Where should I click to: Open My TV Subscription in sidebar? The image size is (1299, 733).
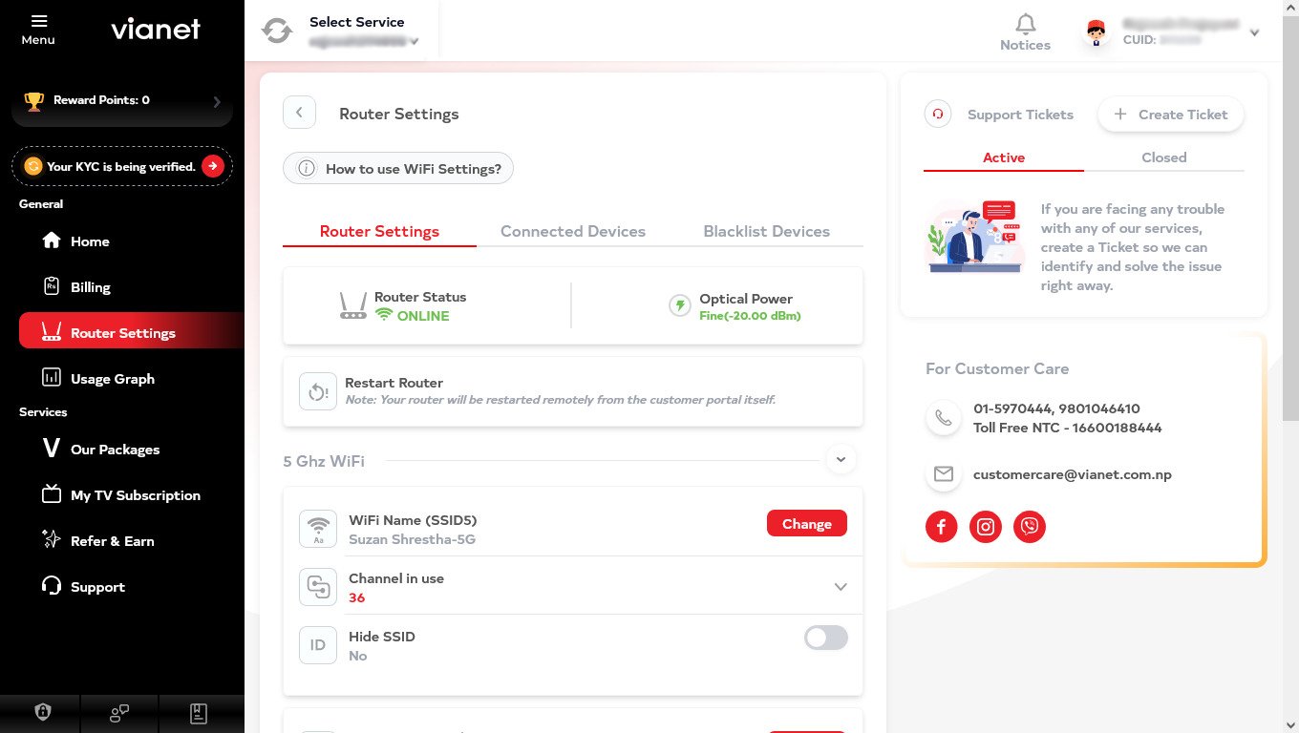coord(132,495)
